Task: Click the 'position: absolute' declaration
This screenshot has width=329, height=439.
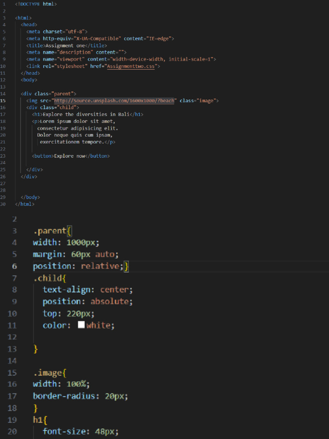Action: point(87,301)
